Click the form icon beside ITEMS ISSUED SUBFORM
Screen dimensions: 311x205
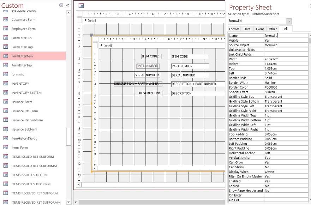tap(6, 175)
